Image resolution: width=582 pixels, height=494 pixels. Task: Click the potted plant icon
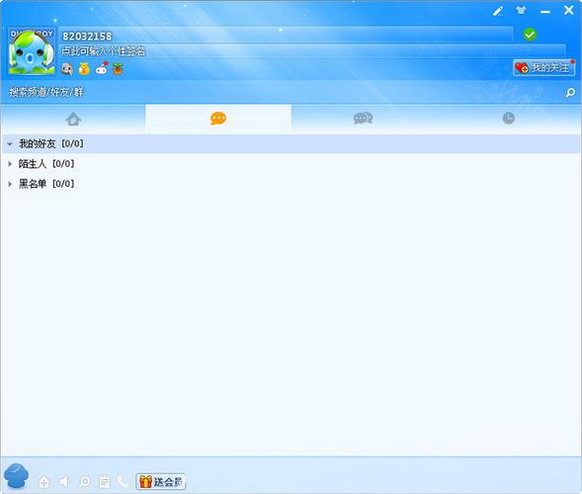(x=118, y=68)
